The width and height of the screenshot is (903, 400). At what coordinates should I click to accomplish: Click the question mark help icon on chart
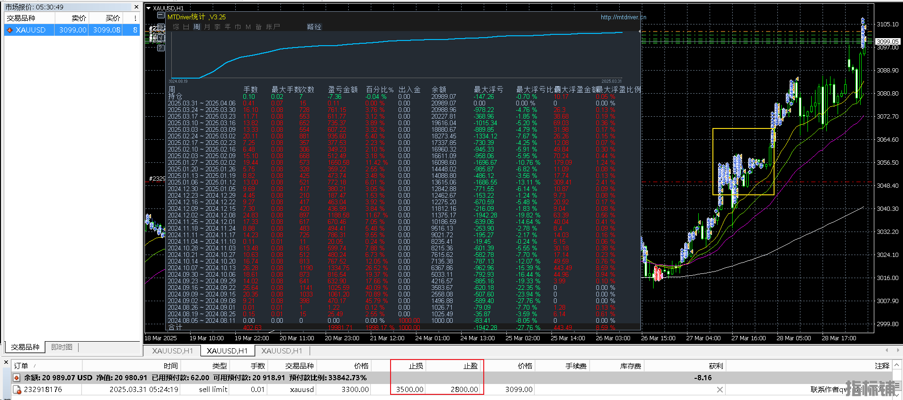160,48
